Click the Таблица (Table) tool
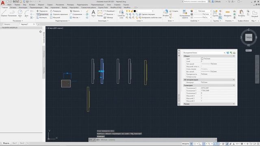The width and height of the screenshot is (260, 146). (108, 17)
